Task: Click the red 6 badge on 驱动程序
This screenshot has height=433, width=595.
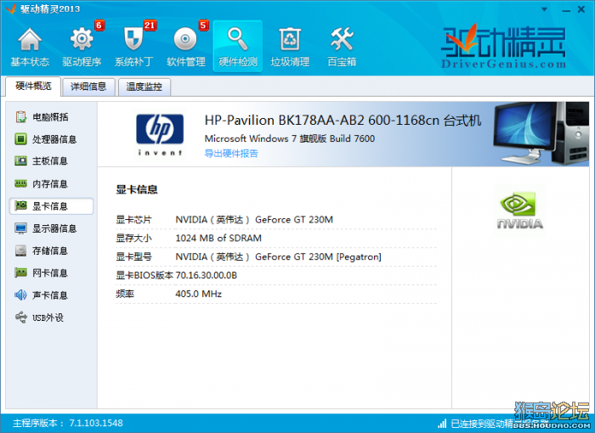Action: (x=99, y=25)
